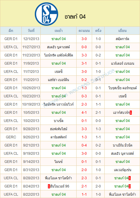Image resolution: width=140 pixels, height=198 pixels.
Task: Click away team โบรุสเซีย ดอร์ทมุนด์
Action: pyautogui.click(x=122, y=88)
